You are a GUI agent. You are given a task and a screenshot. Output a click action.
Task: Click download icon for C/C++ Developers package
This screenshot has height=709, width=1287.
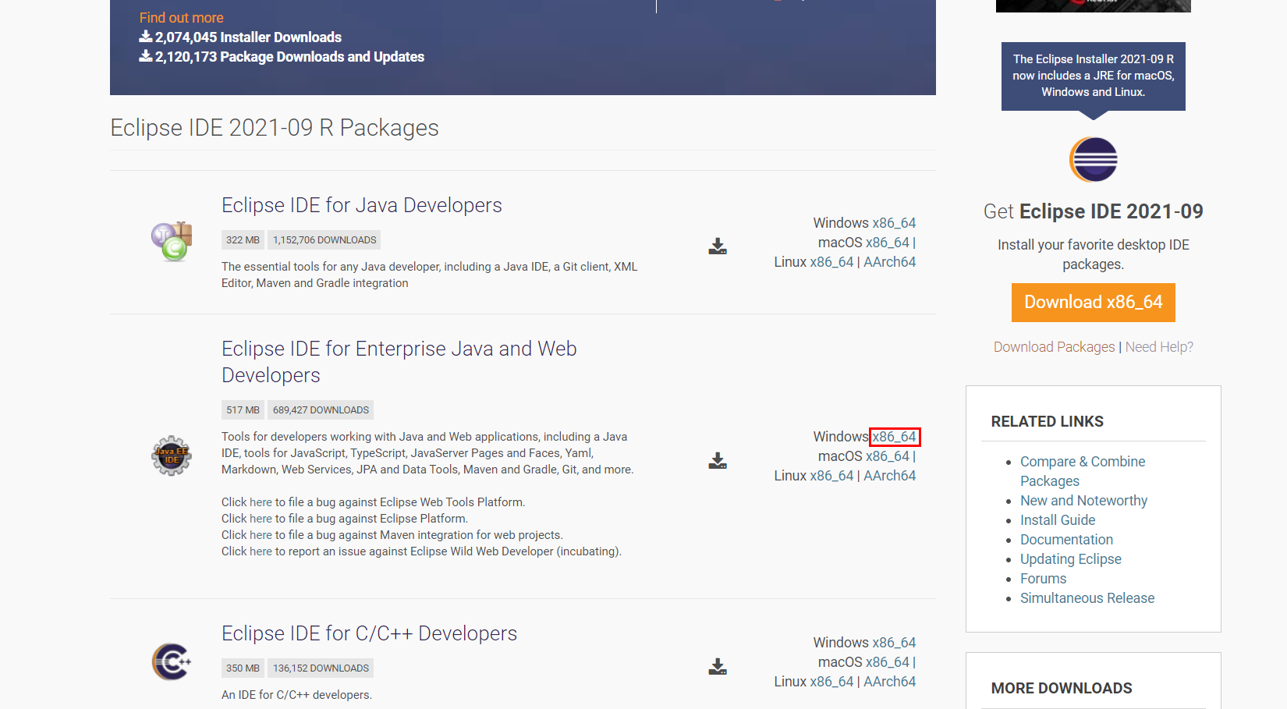(718, 666)
